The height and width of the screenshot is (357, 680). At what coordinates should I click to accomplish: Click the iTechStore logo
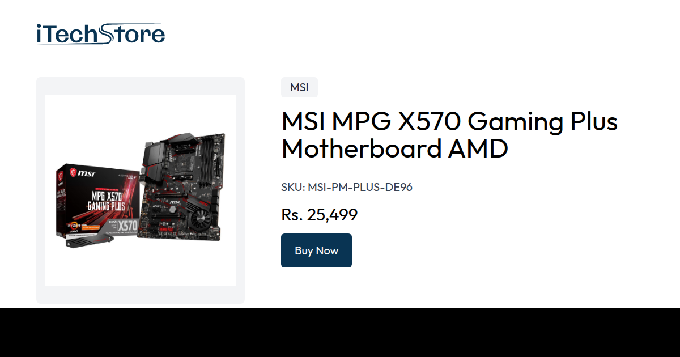(x=100, y=34)
